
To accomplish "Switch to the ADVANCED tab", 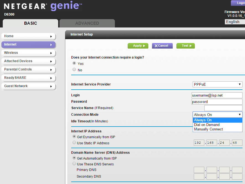I will [x=87, y=23].
